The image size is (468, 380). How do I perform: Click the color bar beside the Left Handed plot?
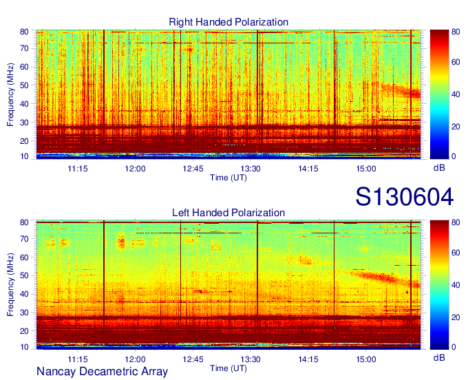[439, 285]
